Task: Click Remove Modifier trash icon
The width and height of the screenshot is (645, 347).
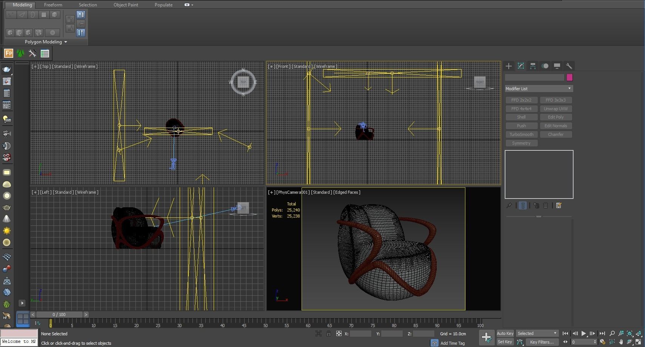Action: pos(546,205)
